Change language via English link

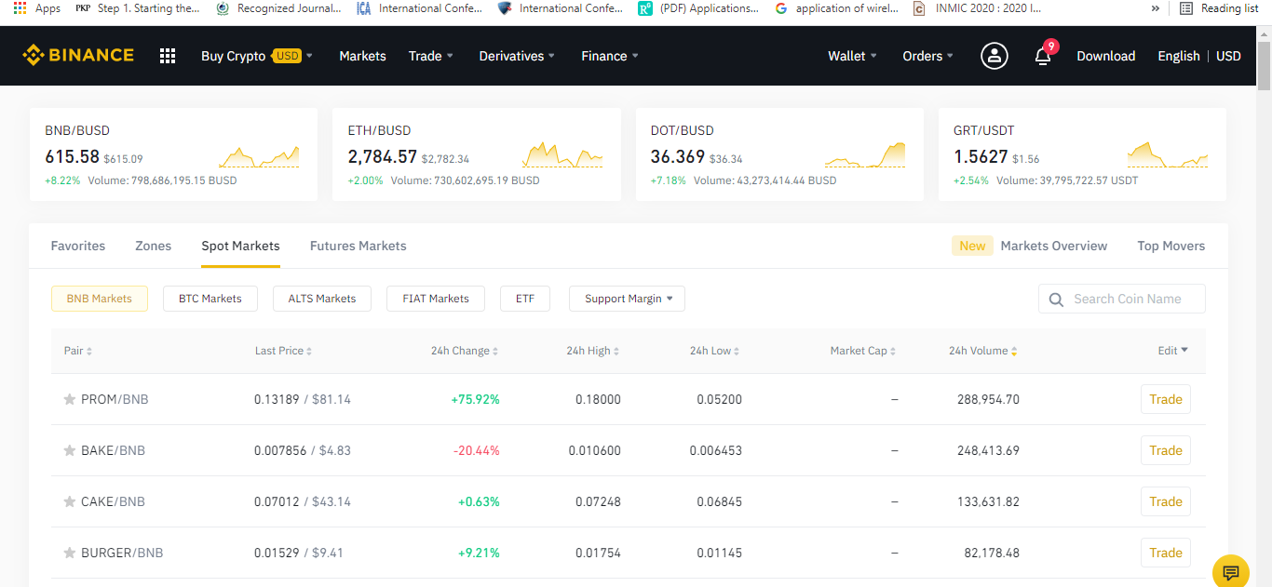pos(1179,56)
